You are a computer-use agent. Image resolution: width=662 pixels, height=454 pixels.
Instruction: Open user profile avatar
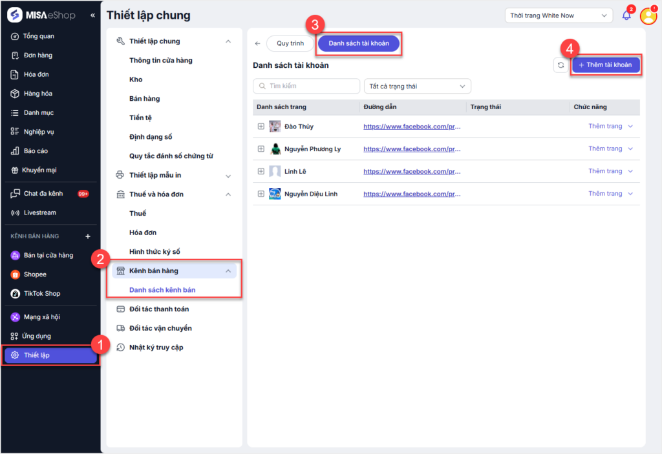[x=648, y=16]
